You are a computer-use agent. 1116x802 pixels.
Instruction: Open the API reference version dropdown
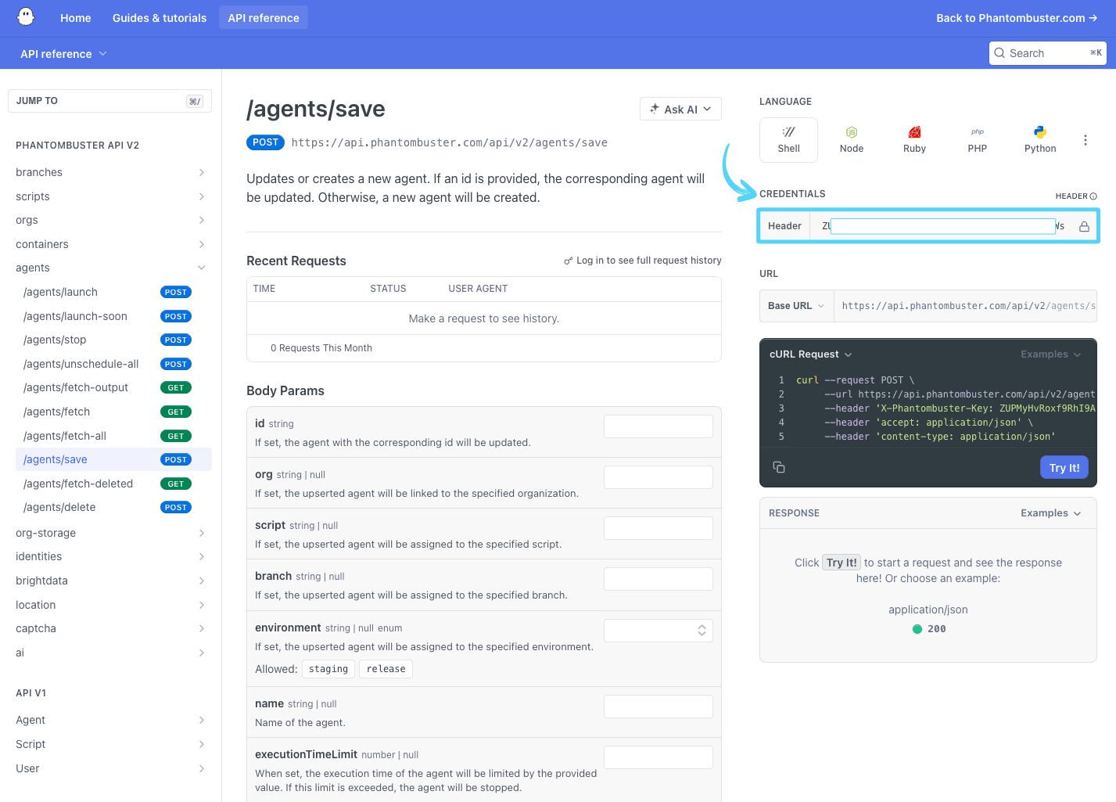point(63,53)
